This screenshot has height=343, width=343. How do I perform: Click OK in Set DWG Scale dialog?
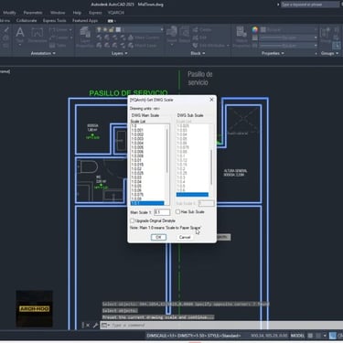[158, 237]
